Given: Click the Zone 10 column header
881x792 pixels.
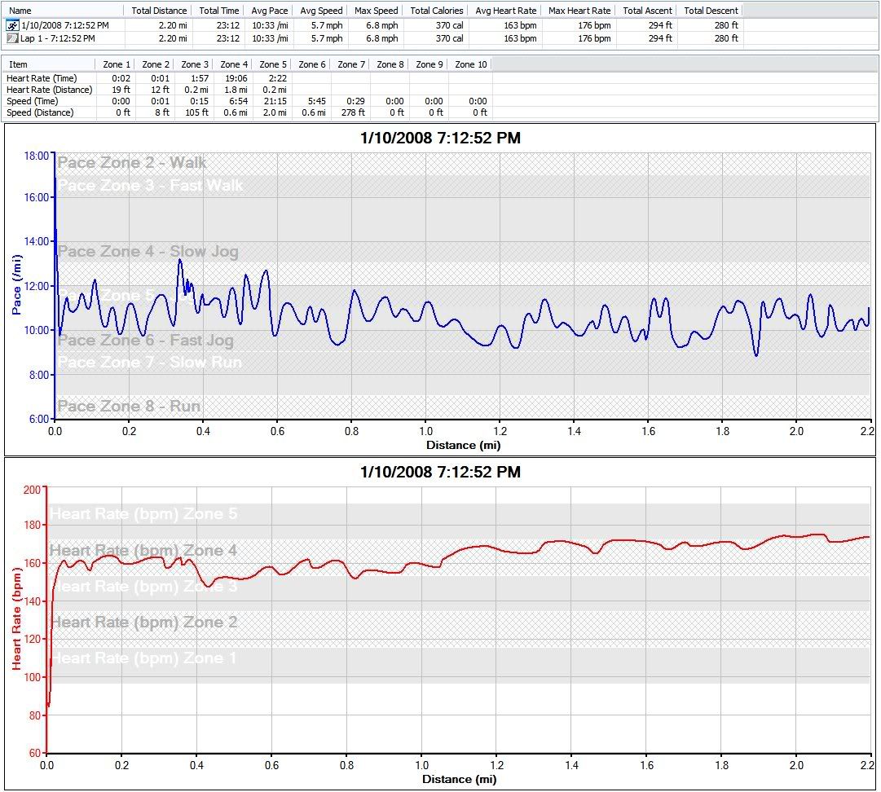Looking at the screenshot, I should [x=470, y=64].
